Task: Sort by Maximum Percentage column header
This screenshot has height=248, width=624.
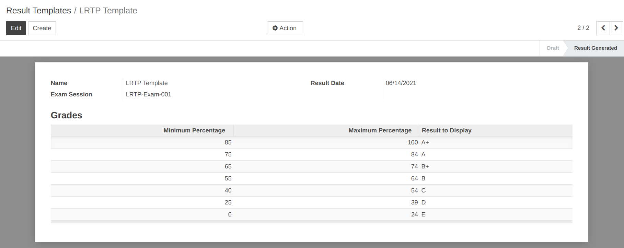Action: [x=327, y=130]
